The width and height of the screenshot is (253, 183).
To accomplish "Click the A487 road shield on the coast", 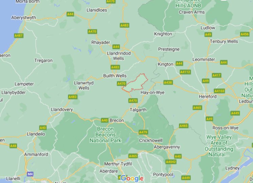I will pos(19,36).
